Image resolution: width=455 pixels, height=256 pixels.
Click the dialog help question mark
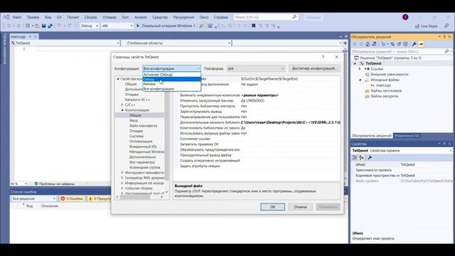pyautogui.click(x=323, y=57)
